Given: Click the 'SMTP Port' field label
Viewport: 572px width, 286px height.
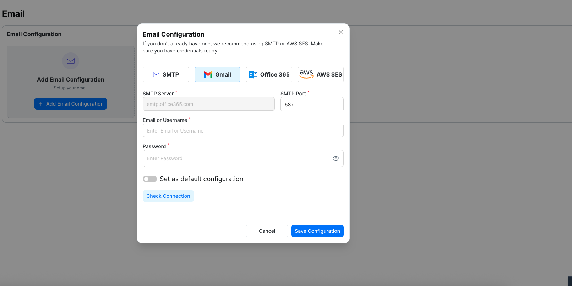Looking at the screenshot, I should [293, 94].
